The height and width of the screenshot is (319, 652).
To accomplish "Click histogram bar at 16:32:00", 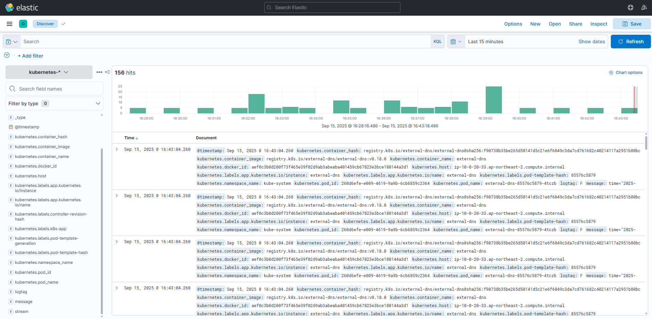I will 256,103.
